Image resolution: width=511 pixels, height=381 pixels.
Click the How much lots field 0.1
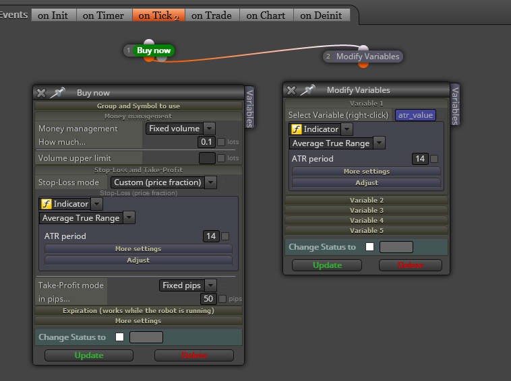tap(206, 142)
